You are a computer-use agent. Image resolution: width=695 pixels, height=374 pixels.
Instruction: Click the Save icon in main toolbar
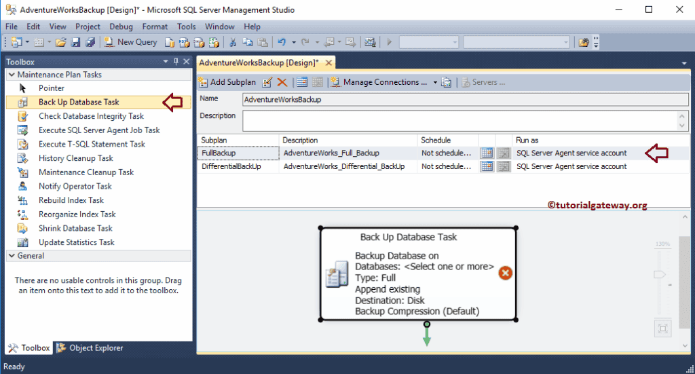pos(75,42)
